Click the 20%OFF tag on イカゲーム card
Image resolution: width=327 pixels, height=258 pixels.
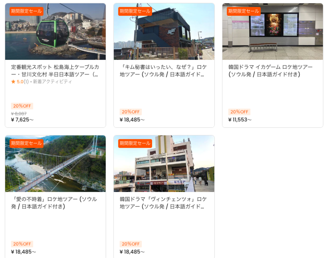pos(239,112)
